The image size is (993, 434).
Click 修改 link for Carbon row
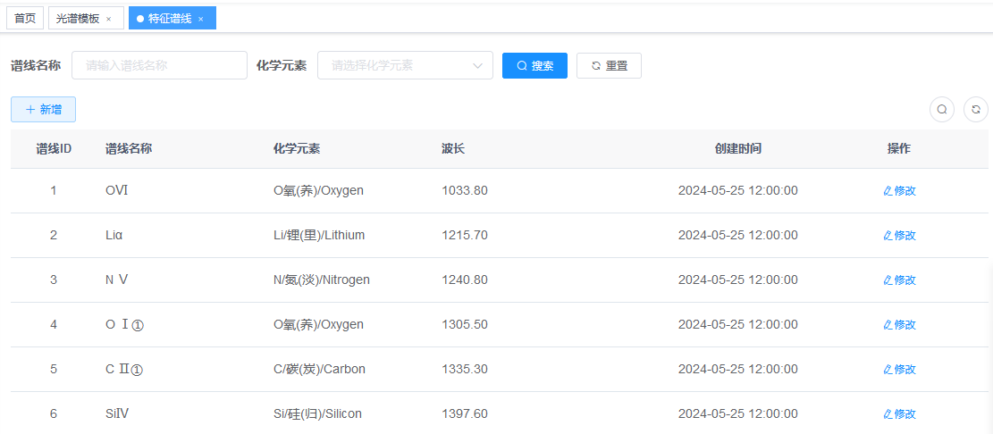(x=899, y=369)
